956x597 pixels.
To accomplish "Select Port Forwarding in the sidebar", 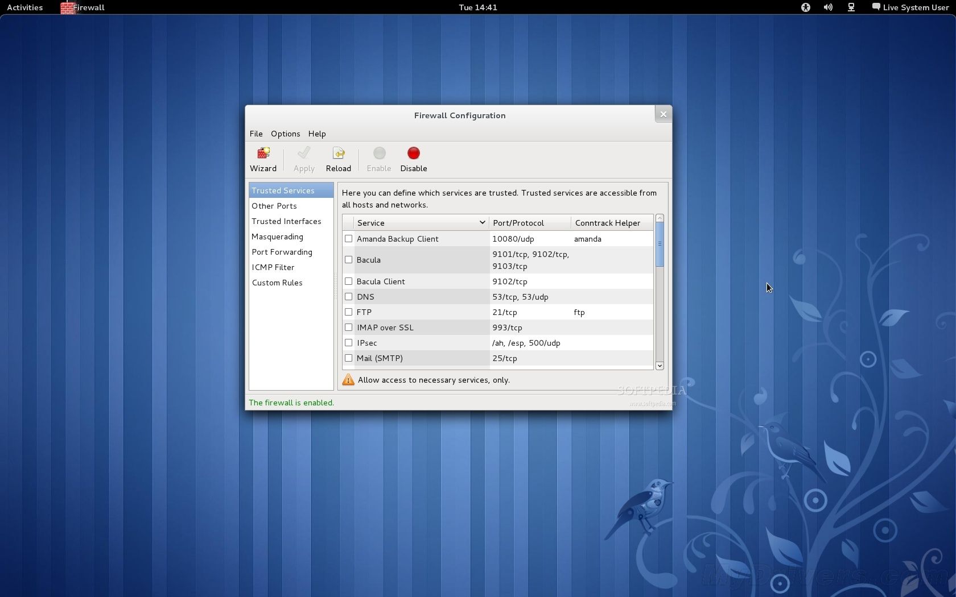I will tap(282, 252).
